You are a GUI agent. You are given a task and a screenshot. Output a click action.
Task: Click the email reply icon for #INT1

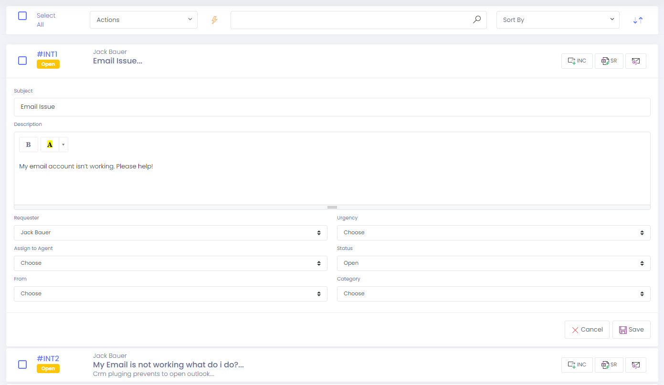click(x=635, y=61)
